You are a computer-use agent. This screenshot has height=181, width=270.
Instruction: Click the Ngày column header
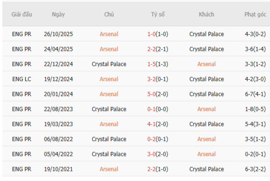[x=58, y=14]
